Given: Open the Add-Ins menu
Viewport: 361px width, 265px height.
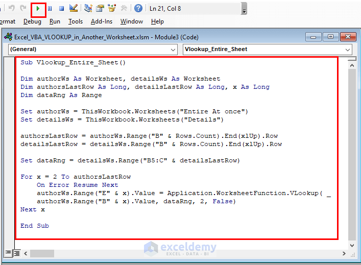Looking at the screenshot, I should [102, 21].
